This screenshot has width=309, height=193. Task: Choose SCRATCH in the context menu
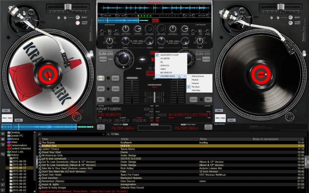165,66
